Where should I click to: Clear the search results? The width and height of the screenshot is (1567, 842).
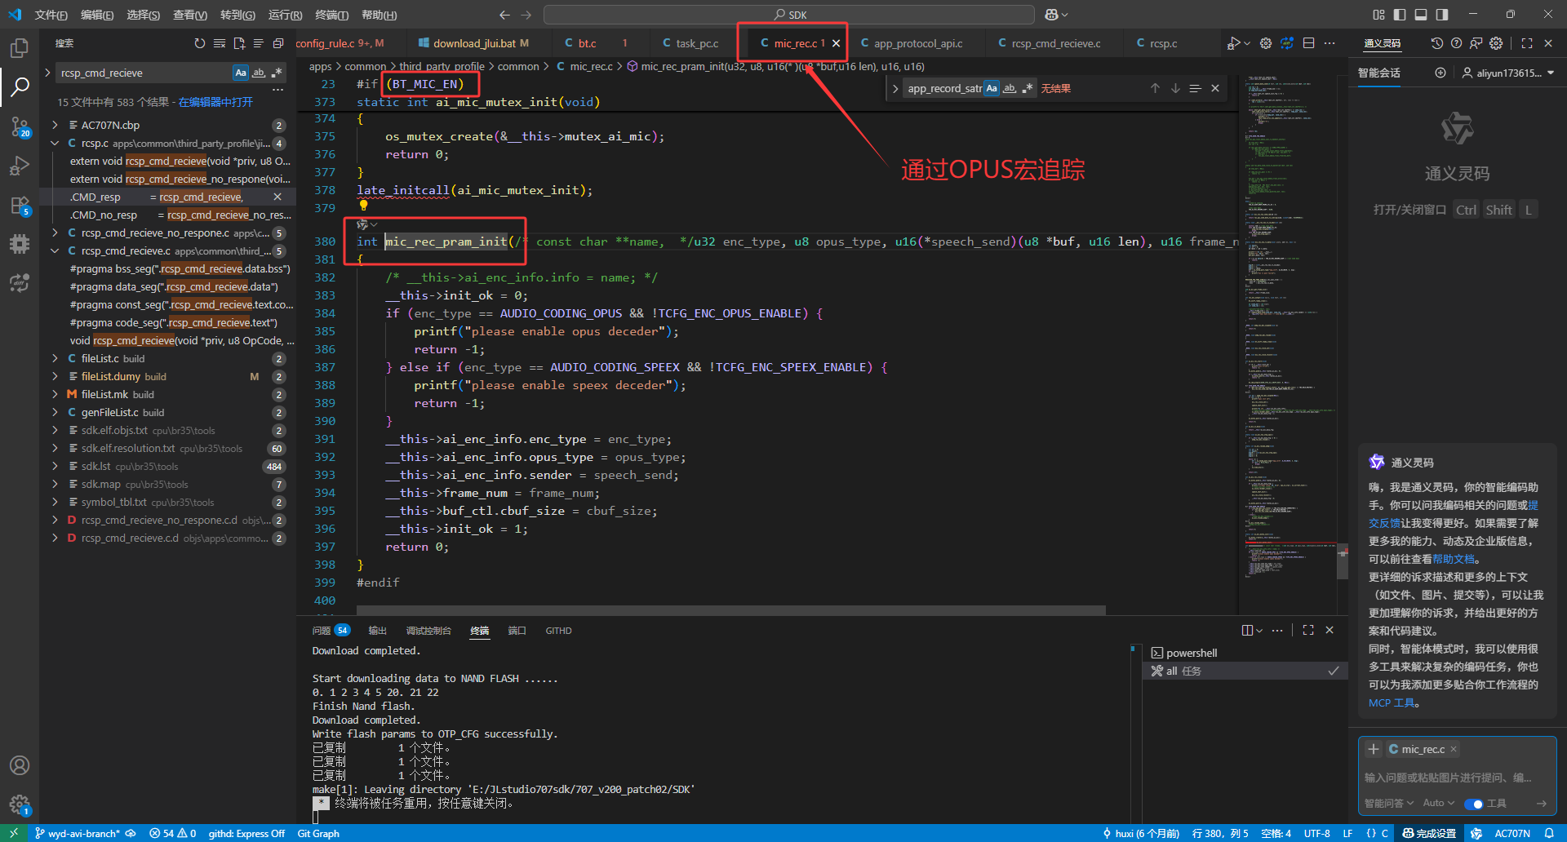(220, 43)
